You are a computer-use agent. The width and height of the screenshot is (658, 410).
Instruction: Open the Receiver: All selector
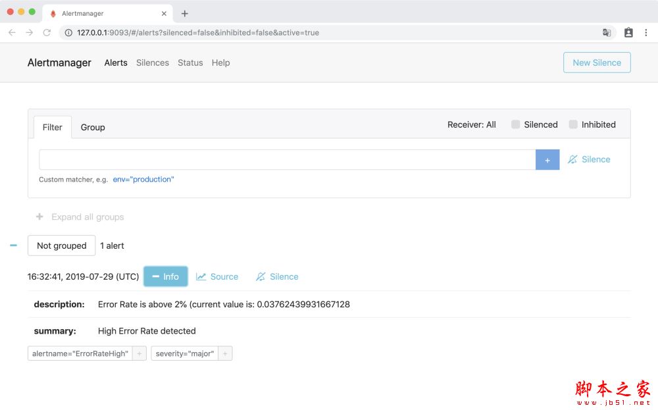tap(471, 124)
